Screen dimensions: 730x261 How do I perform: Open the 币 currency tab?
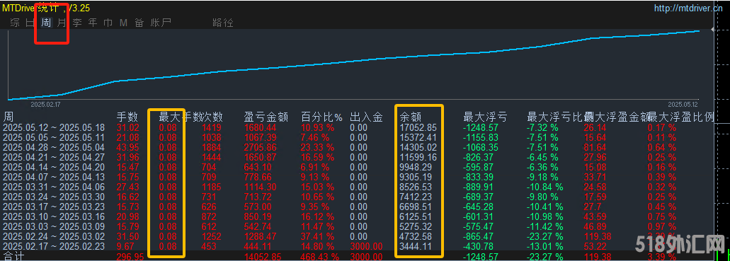(108, 23)
